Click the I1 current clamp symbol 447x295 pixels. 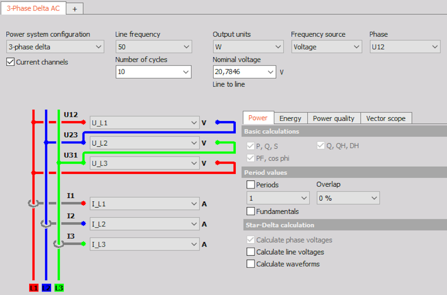click(x=33, y=203)
